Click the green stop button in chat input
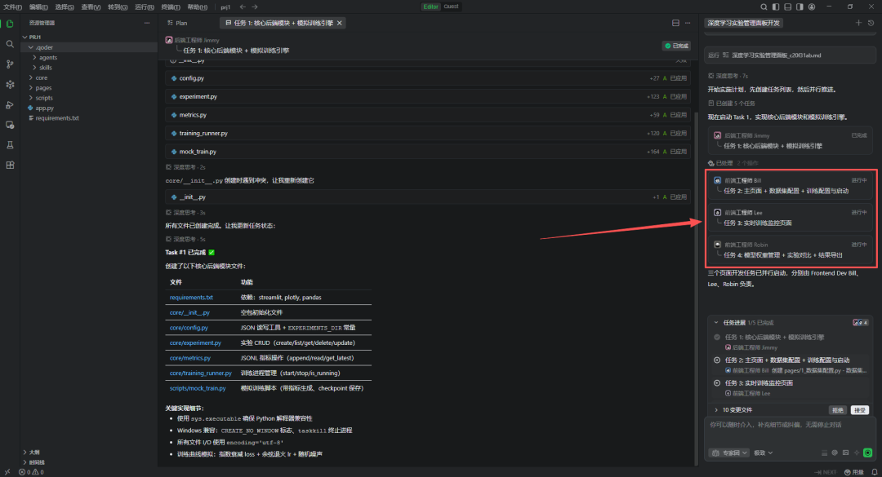The image size is (882, 477). point(867,453)
